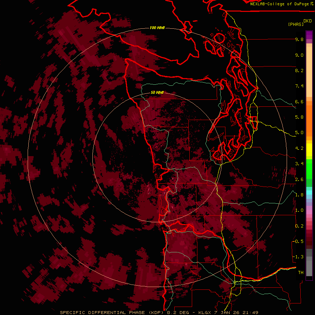Select the -1.3 scale value
The height and width of the screenshot is (315, 315).
(298, 257)
